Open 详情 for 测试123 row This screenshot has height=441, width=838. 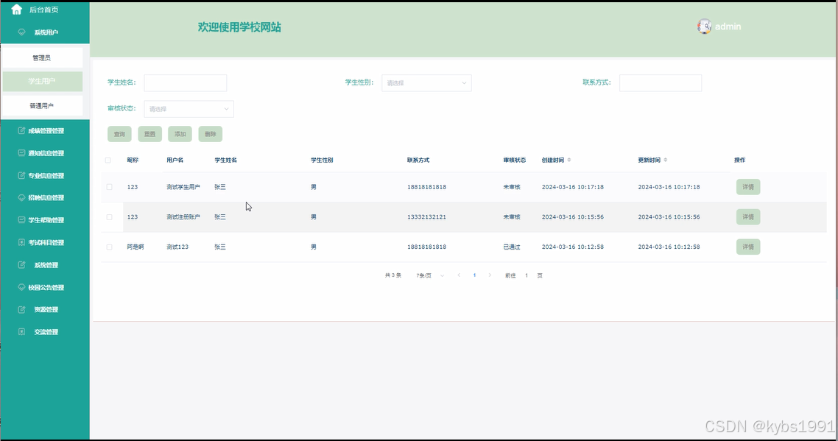point(748,247)
